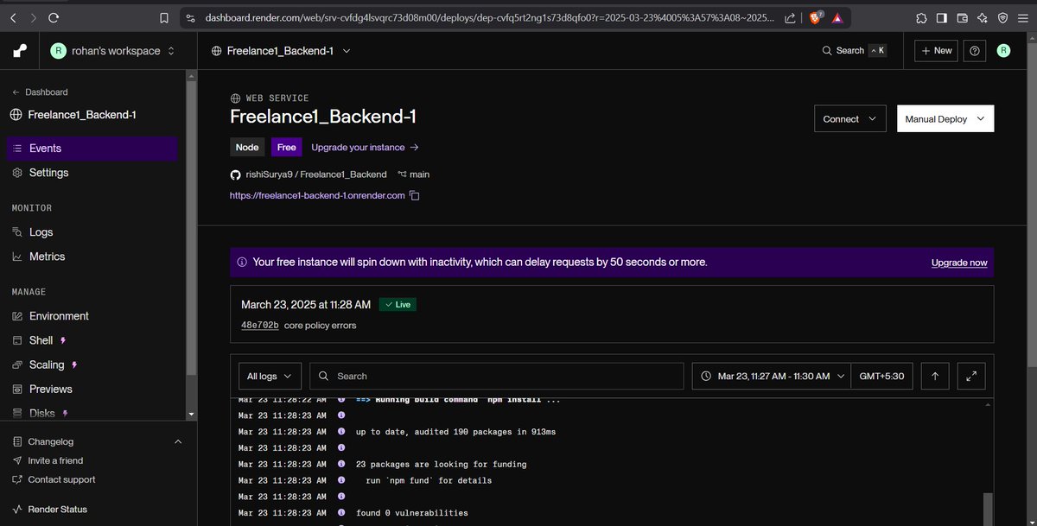
Task: Open the Freelance1_Backend-1 service dropdown
Action: click(x=282, y=51)
